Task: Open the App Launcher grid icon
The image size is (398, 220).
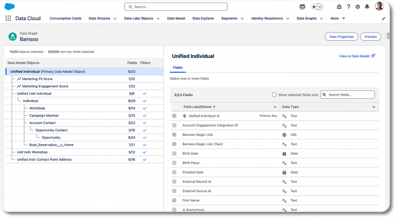Action: pyautogui.click(x=8, y=18)
